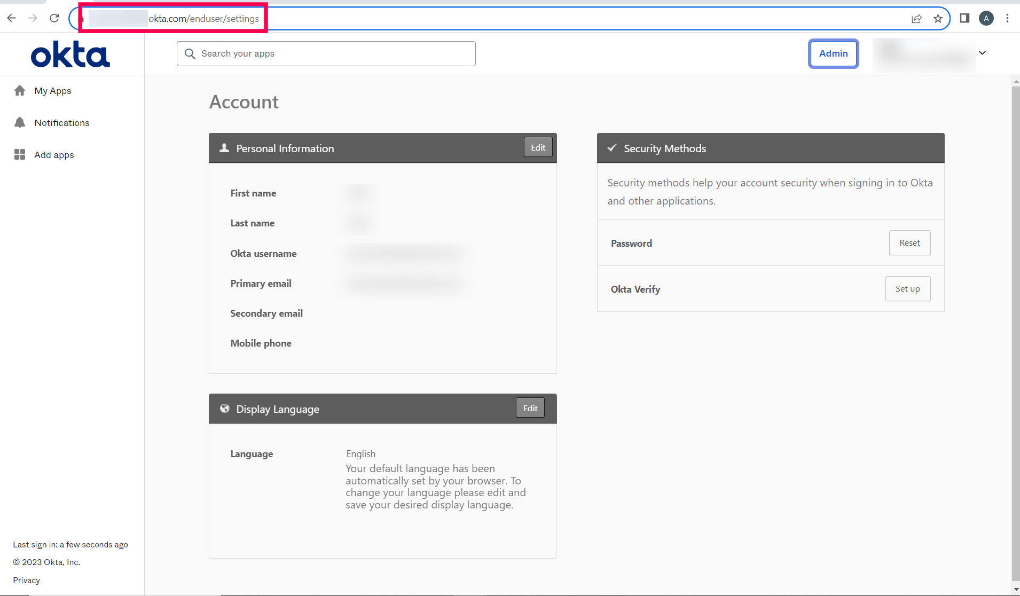The width and height of the screenshot is (1020, 596).
Task: Click the browser forward arrow
Action: (33, 18)
